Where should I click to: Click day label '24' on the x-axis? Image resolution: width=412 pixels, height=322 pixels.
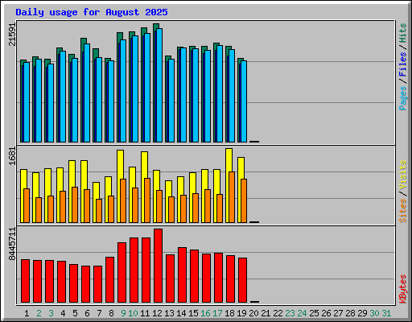tap(302, 313)
